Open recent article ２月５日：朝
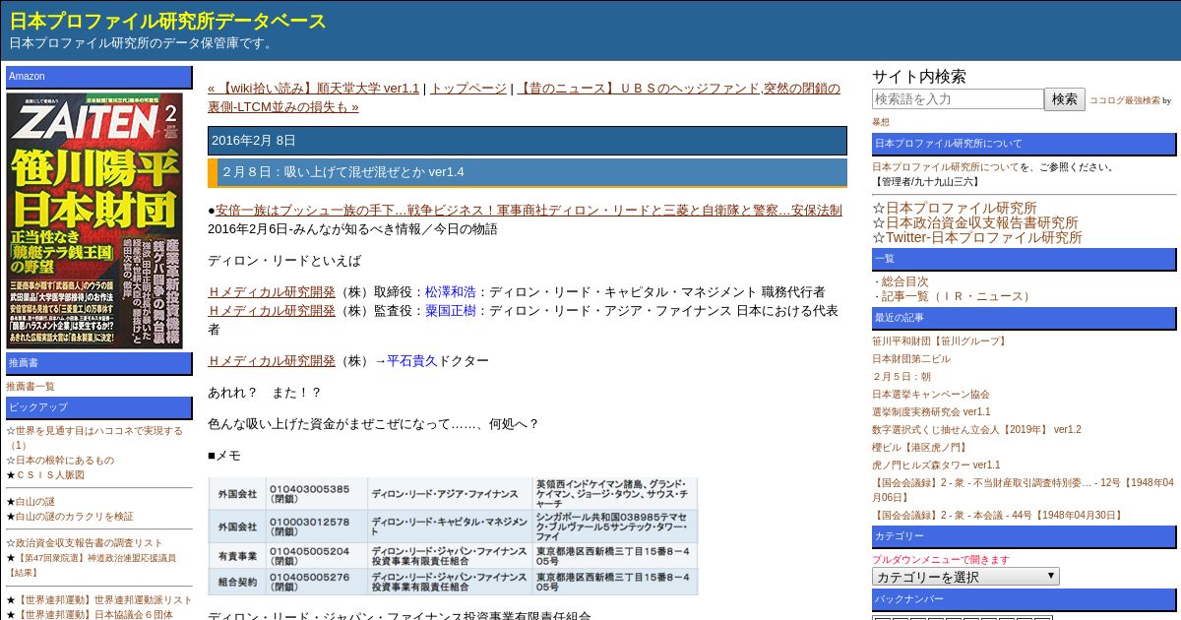This screenshot has width=1181, height=620. [901, 376]
